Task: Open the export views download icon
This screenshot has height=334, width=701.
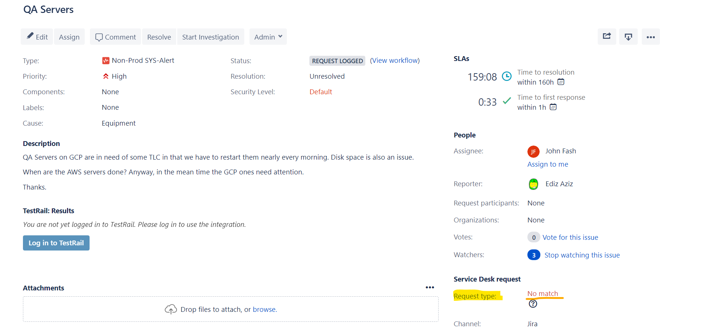Action: click(x=628, y=37)
